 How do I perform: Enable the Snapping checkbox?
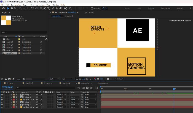tap(92, 9)
